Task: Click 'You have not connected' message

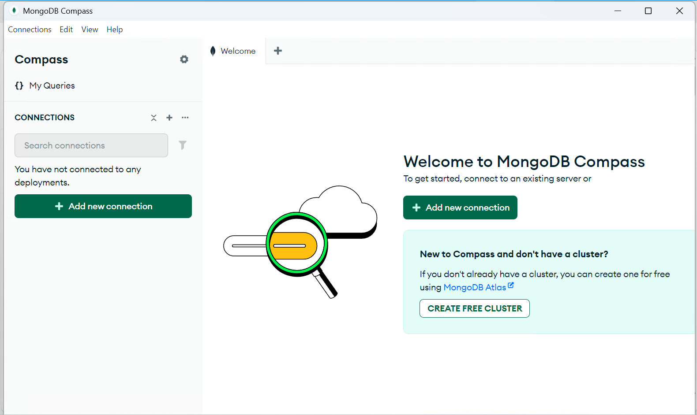Action: click(78, 176)
